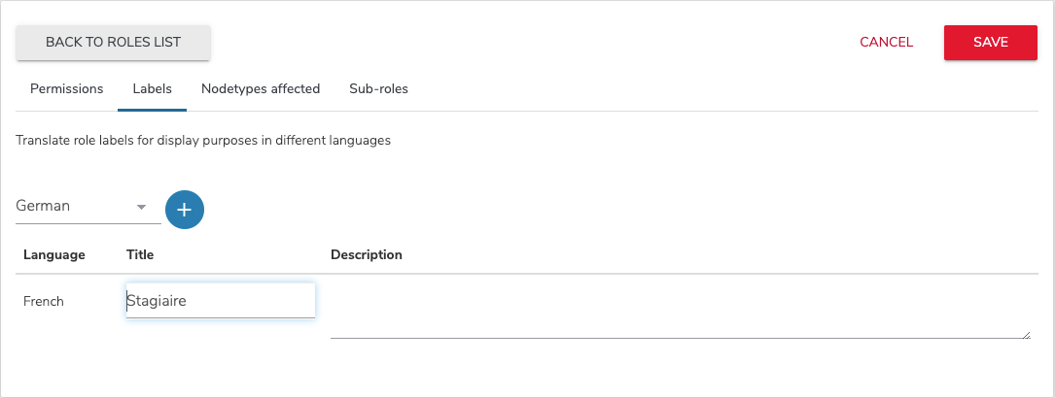1055x398 pixels.
Task: Go to the Sub-roles tab
Action: 378,89
